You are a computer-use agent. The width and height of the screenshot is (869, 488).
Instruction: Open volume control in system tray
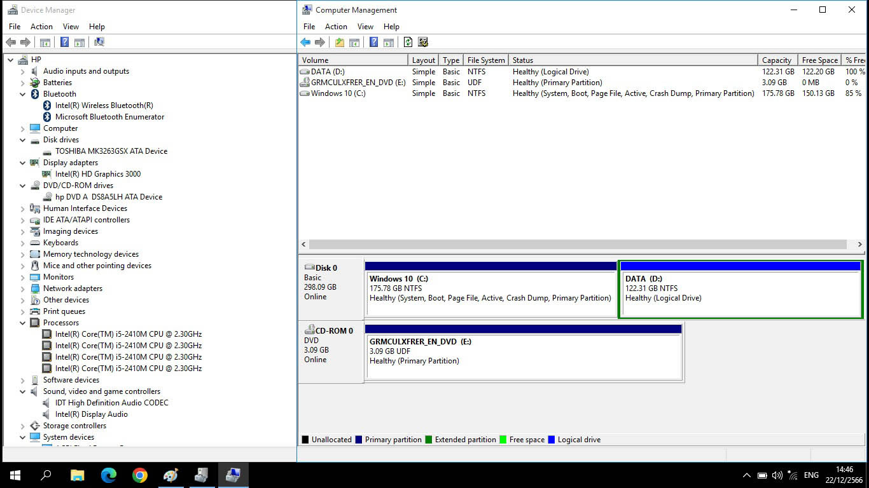click(777, 475)
